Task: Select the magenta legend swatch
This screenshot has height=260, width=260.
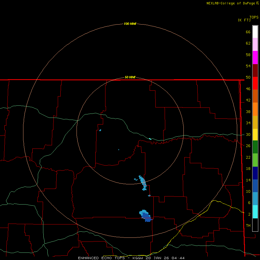Action: coord(255,57)
